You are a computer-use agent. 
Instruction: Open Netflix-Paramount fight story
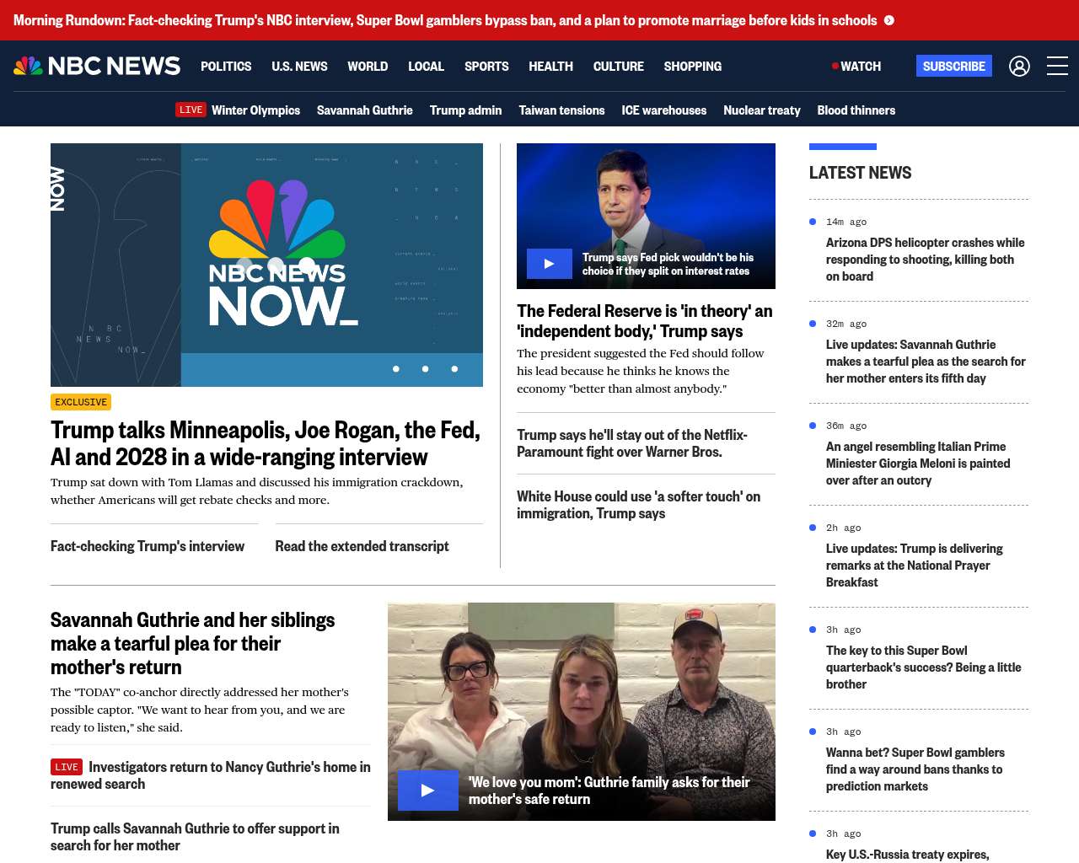click(632, 443)
